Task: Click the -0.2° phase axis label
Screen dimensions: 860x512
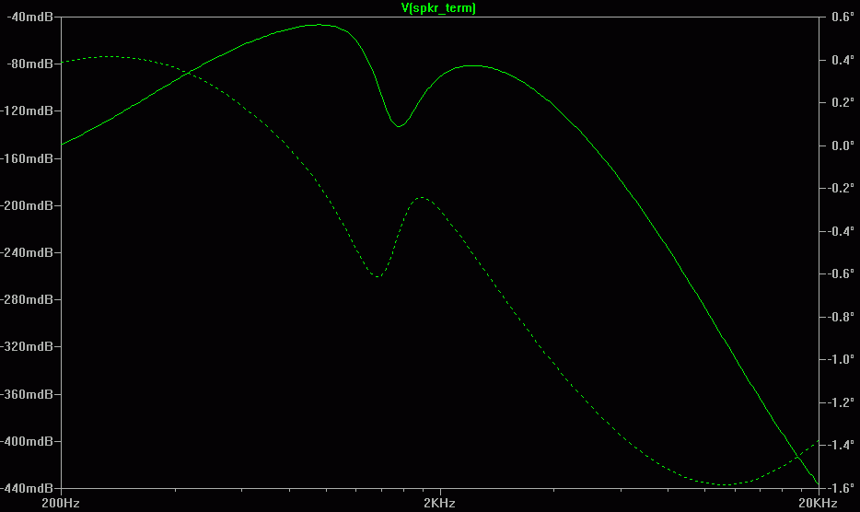Action: pyautogui.click(x=841, y=188)
